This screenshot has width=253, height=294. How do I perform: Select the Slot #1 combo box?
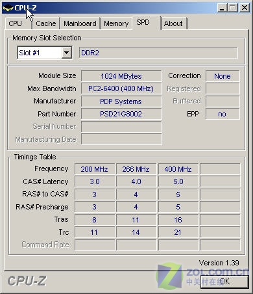[45, 53]
